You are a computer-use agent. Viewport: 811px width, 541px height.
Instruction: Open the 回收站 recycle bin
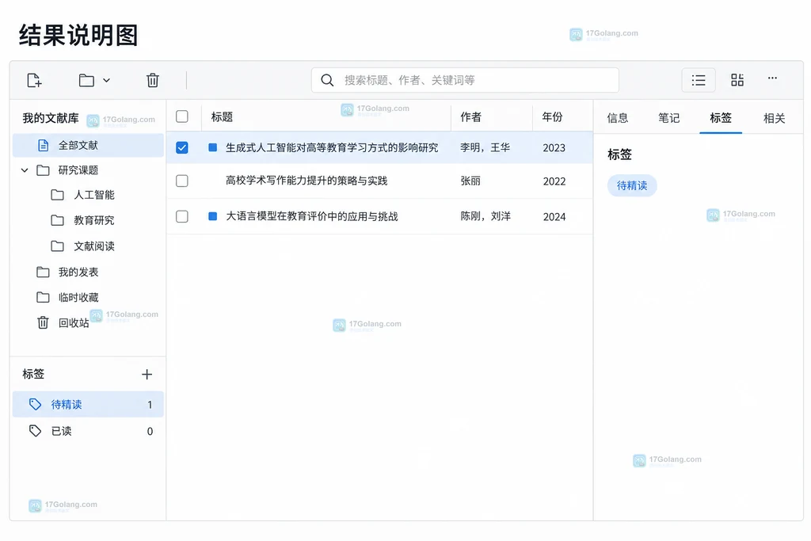click(x=74, y=323)
